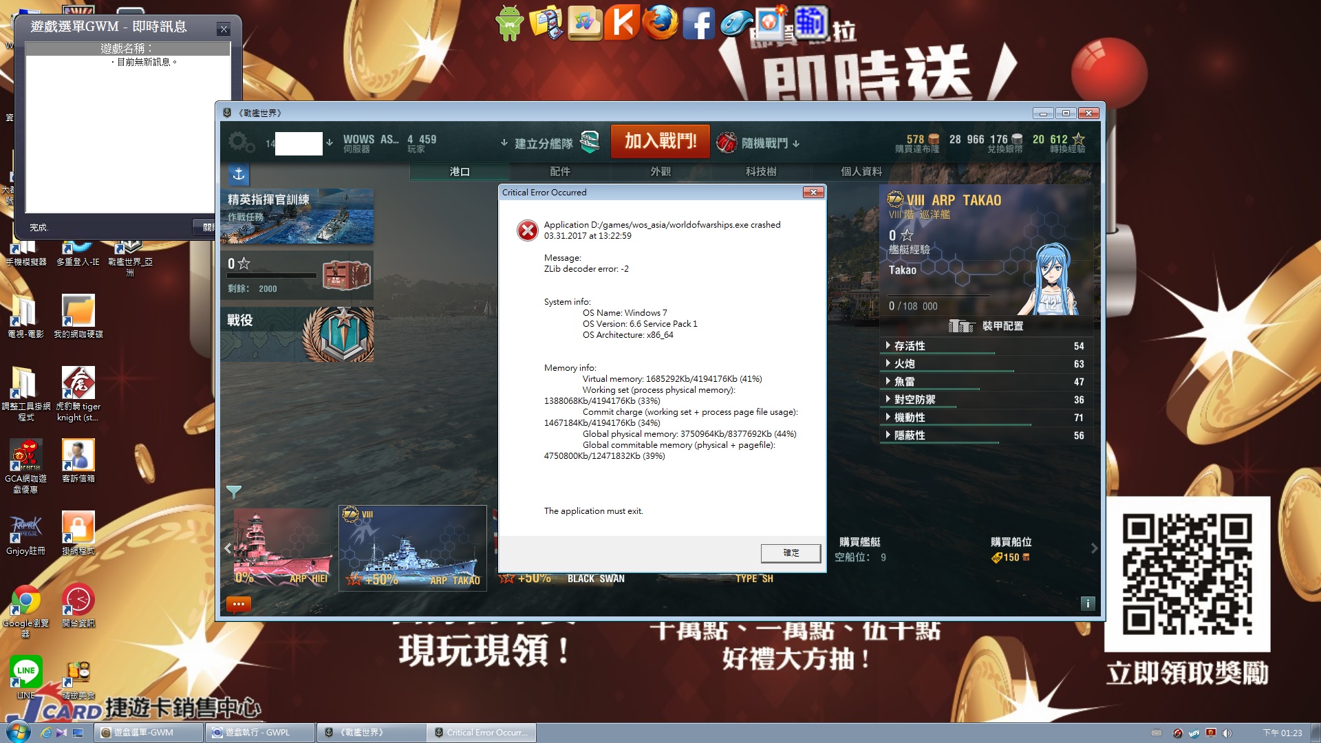The width and height of the screenshot is (1321, 743).
Task: Click the anchor port icon
Action: tap(239, 174)
